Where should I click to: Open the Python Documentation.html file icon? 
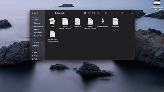tap(90, 21)
